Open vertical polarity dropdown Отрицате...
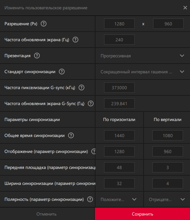This screenshot has height=220, width=190. [167, 199]
